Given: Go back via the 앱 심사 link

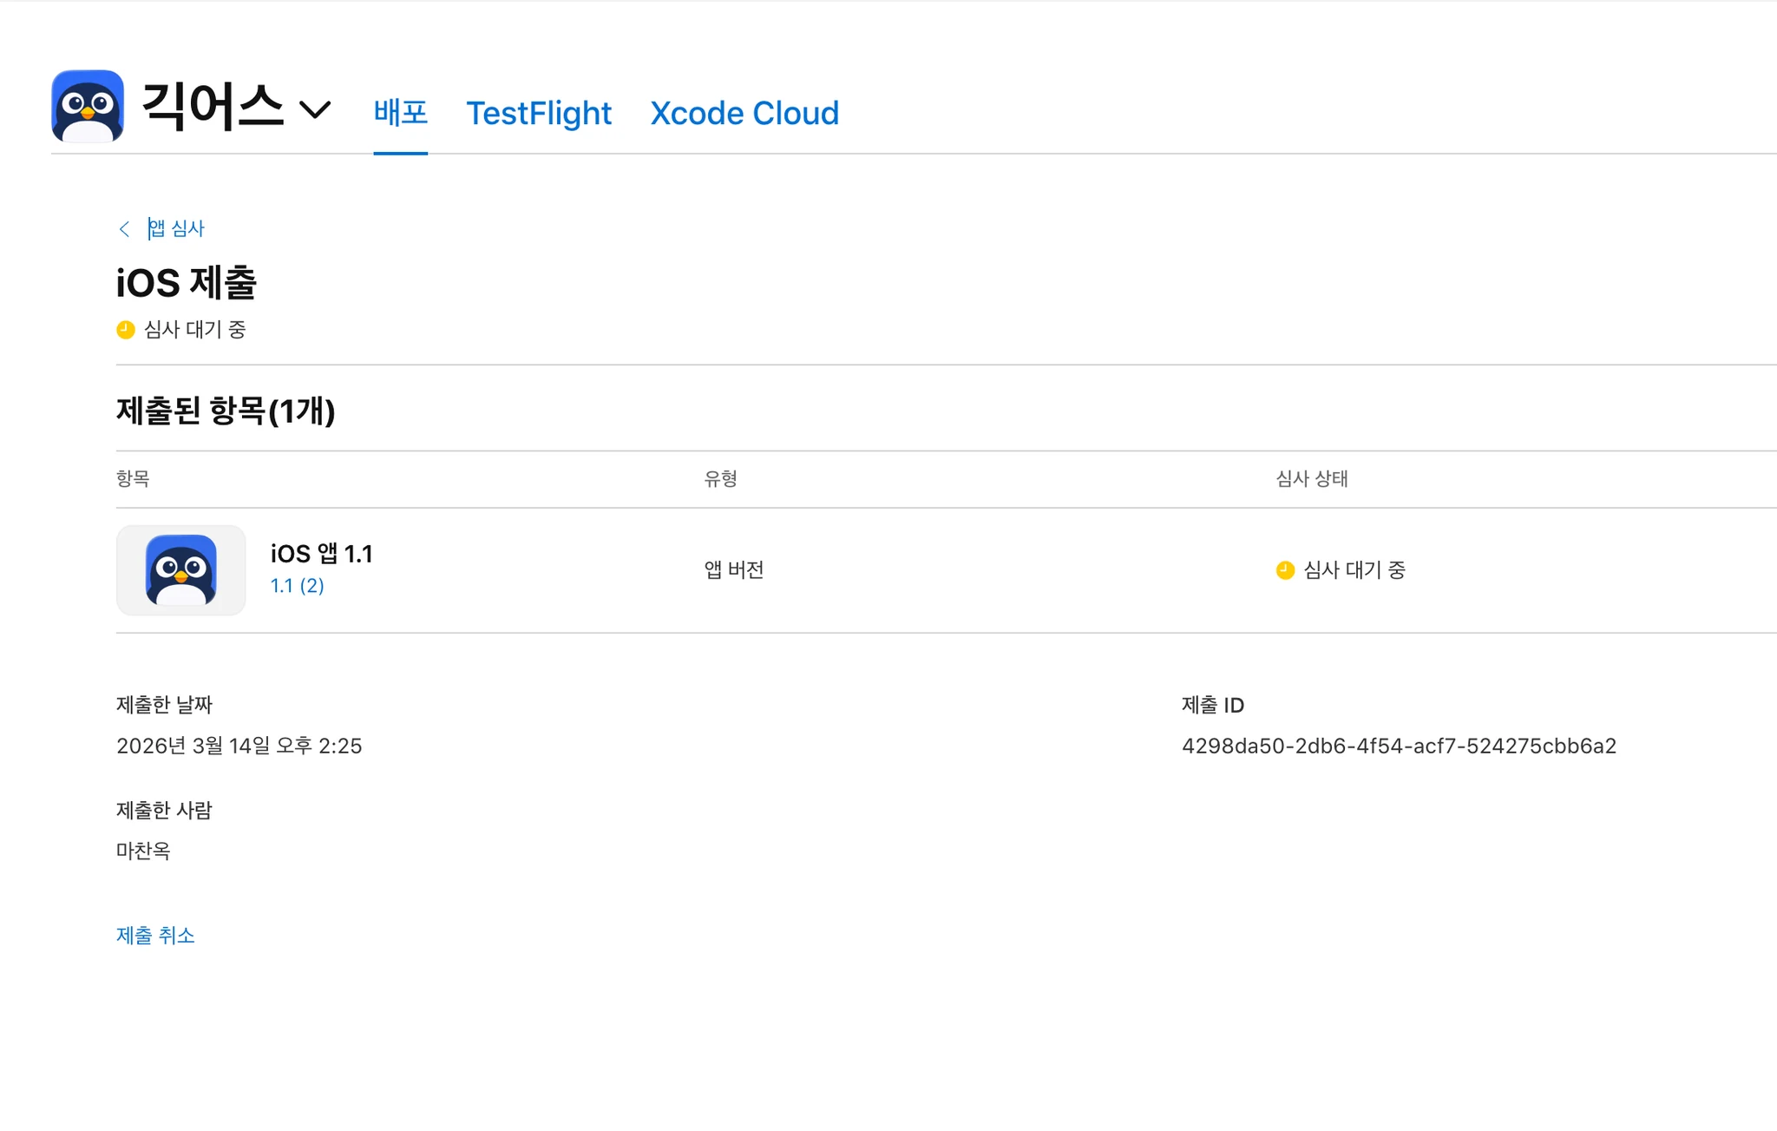Looking at the screenshot, I should click(x=176, y=228).
